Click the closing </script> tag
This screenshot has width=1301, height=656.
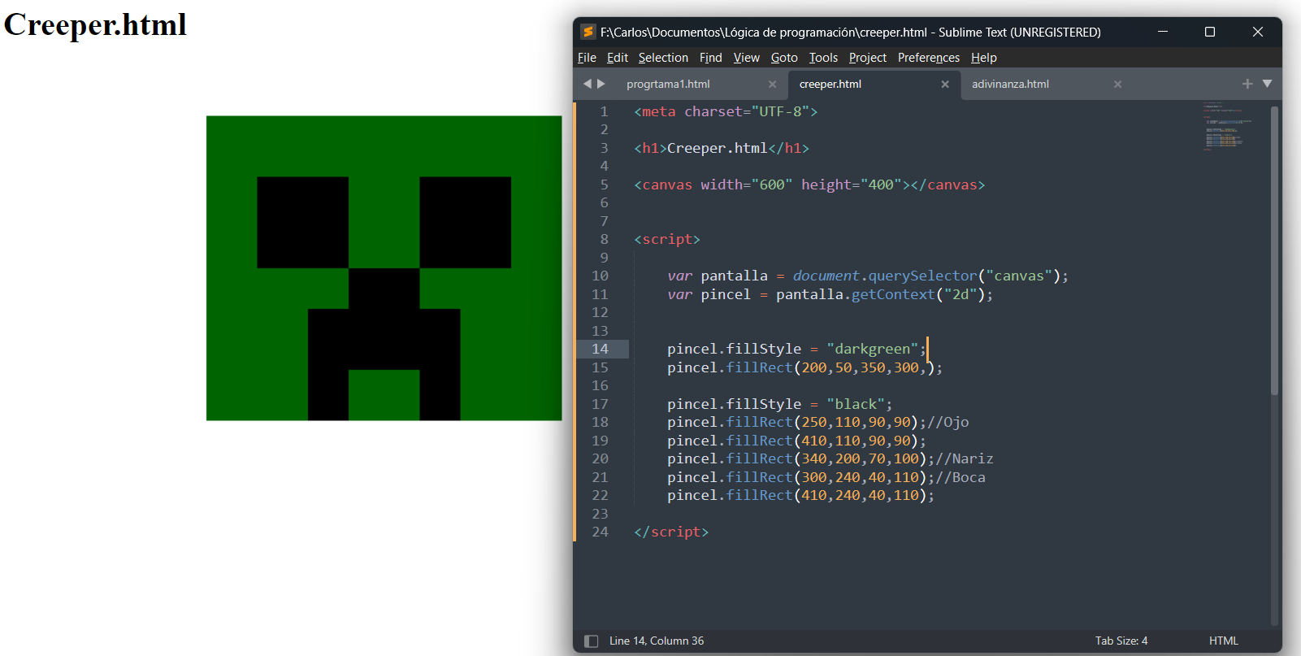(671, 532)
